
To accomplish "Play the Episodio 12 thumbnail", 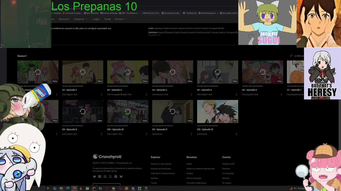I will pos(217,111).
